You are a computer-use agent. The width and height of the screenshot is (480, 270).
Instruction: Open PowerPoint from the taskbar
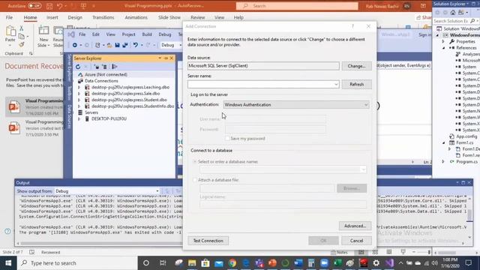tap(272, 263)
